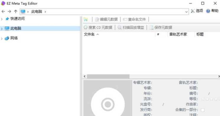Select 网络 in the folder tree

(14, 38)
